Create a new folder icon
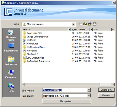This screenshot has height=107, width=117. click(90, 24)
